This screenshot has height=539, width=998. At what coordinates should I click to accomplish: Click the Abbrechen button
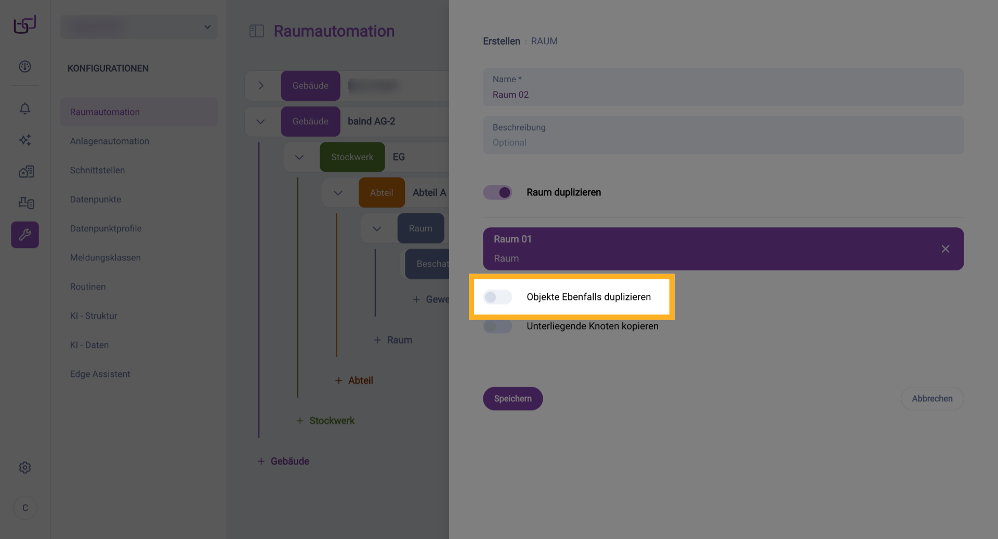(x=932, y=399)
